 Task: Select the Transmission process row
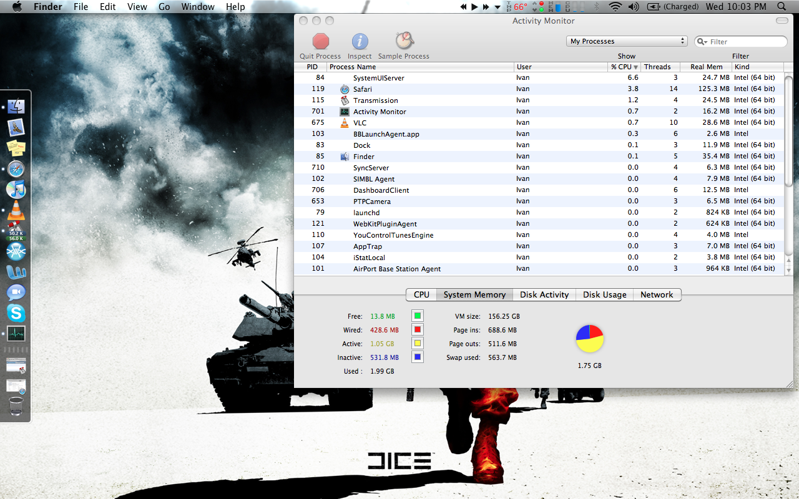coord(539,100)
